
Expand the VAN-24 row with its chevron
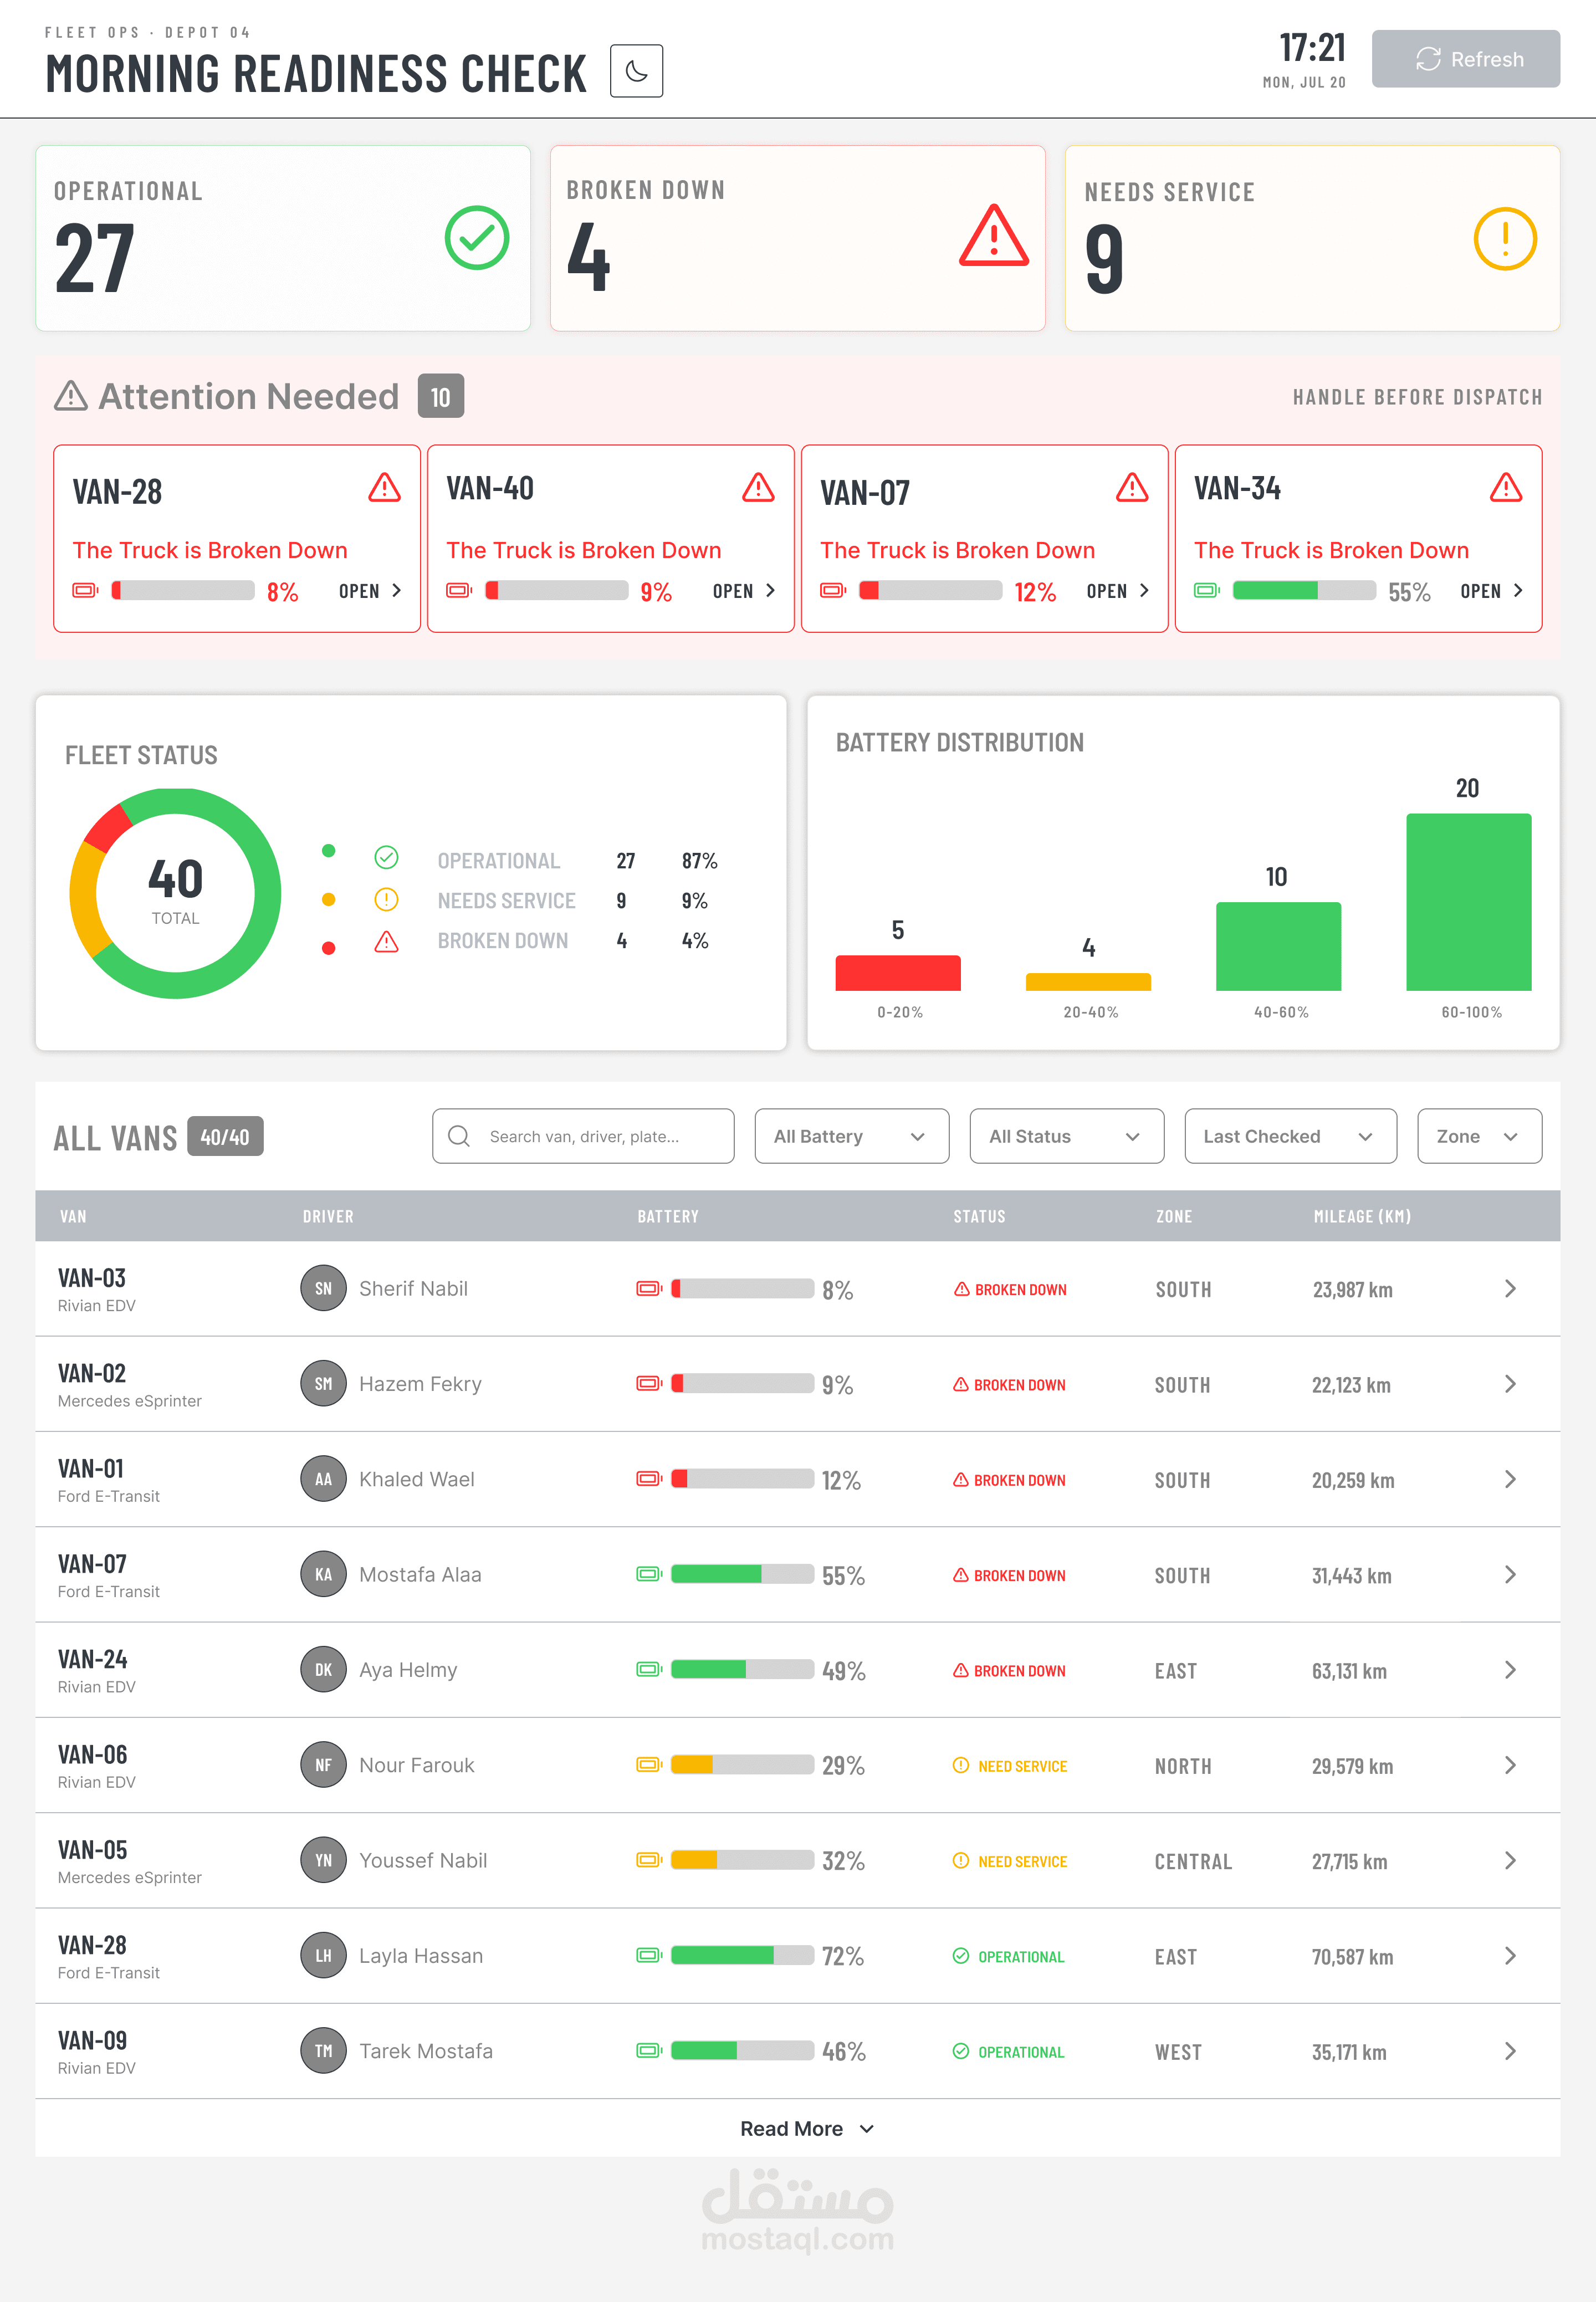1510,1670
